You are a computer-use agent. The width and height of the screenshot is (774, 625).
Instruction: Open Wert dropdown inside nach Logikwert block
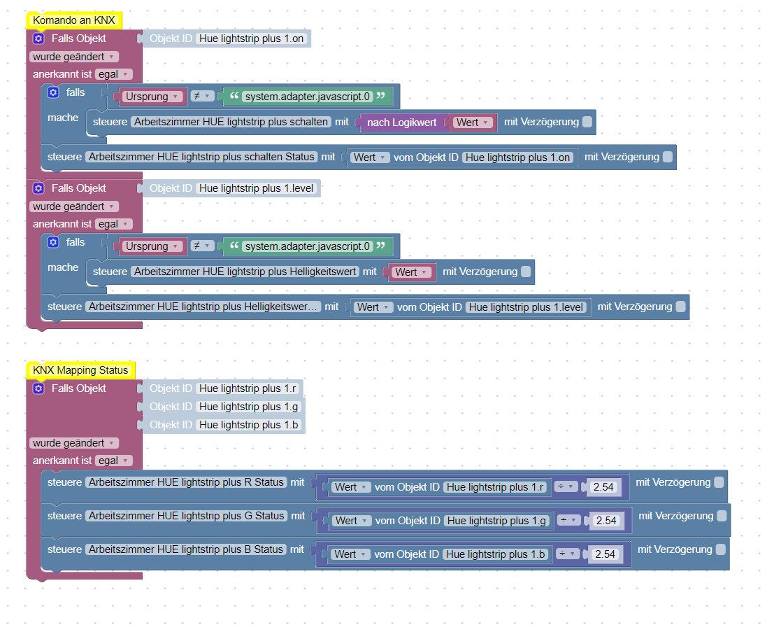[x=473, y=122]
